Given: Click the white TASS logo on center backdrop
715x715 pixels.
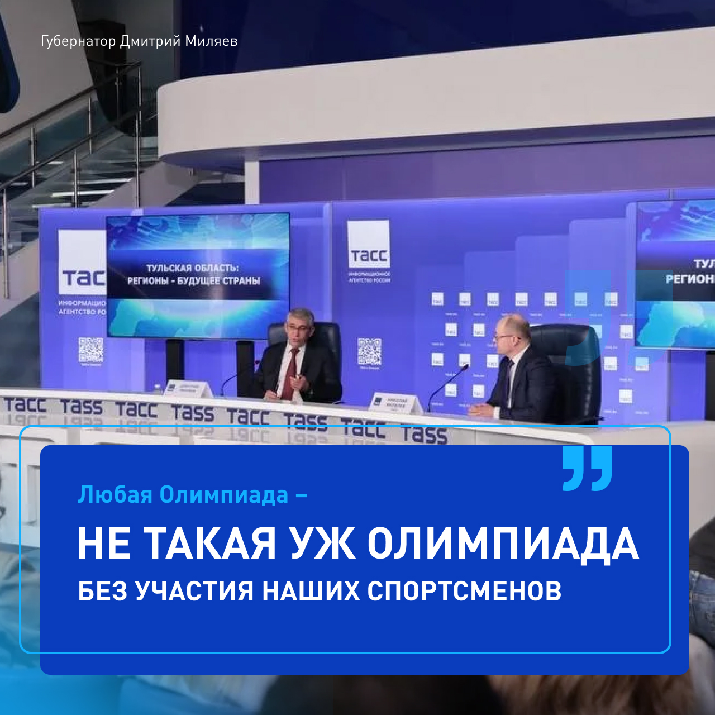Looking at the screenshot, I should click(x=368, y=245).
